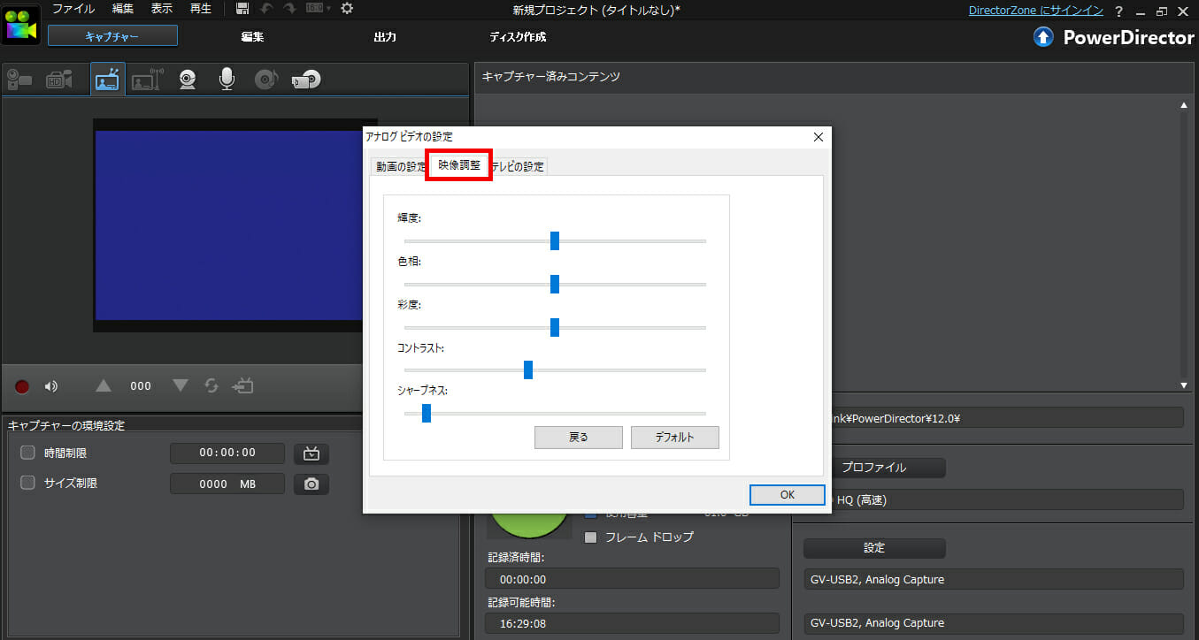Open the 16:9 aspect ratio dropdown
This screenshot has height=640, width=1199.
(x=318, y=9)
